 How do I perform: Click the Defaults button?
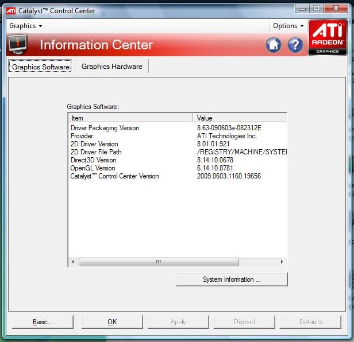[x=311, y=322]
